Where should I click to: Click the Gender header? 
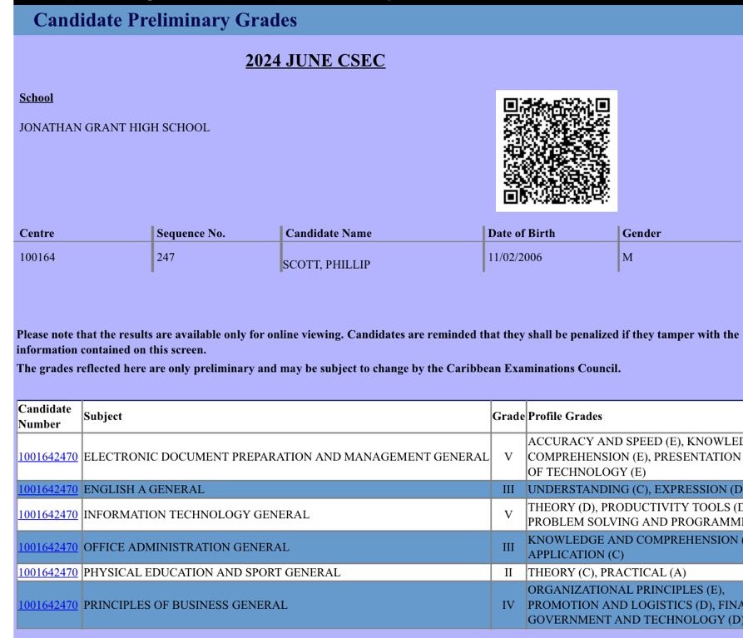pos(641,233)
